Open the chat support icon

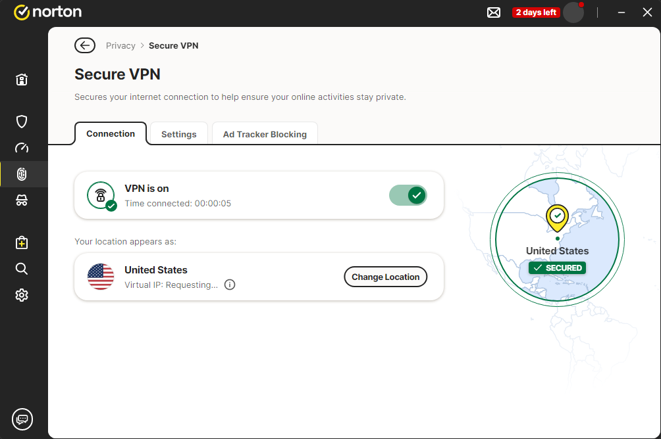point(22,419)
